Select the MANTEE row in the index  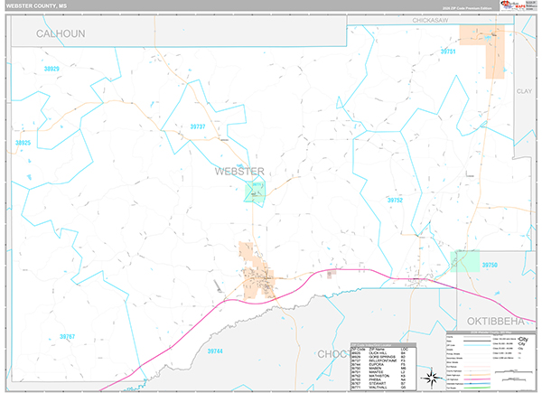pyautogui.click(x=383, y=372)
